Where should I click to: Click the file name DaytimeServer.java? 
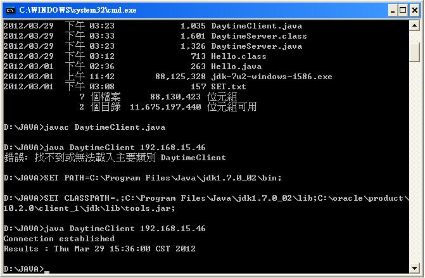click(x=257, y=46)
